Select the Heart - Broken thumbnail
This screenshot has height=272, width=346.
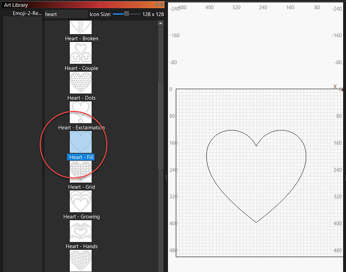point(81,28)
